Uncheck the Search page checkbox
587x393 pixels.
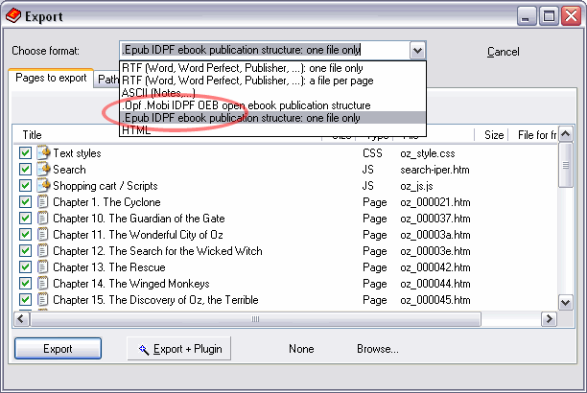(x=25, y=169)
